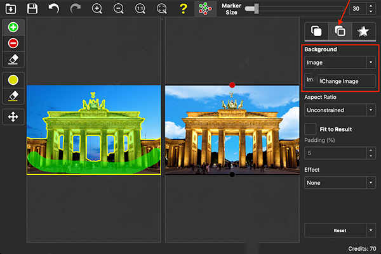381x254 pixels.
Task: Redo the undone action
Action: pos(76,9)
